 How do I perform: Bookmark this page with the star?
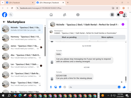(117, 8)
